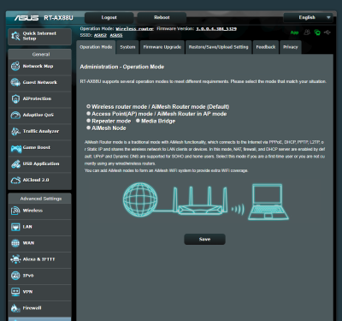This screenshot has width=342, height=321.
Task: Click the Firewall flame icon
Action: click(15, 308)
